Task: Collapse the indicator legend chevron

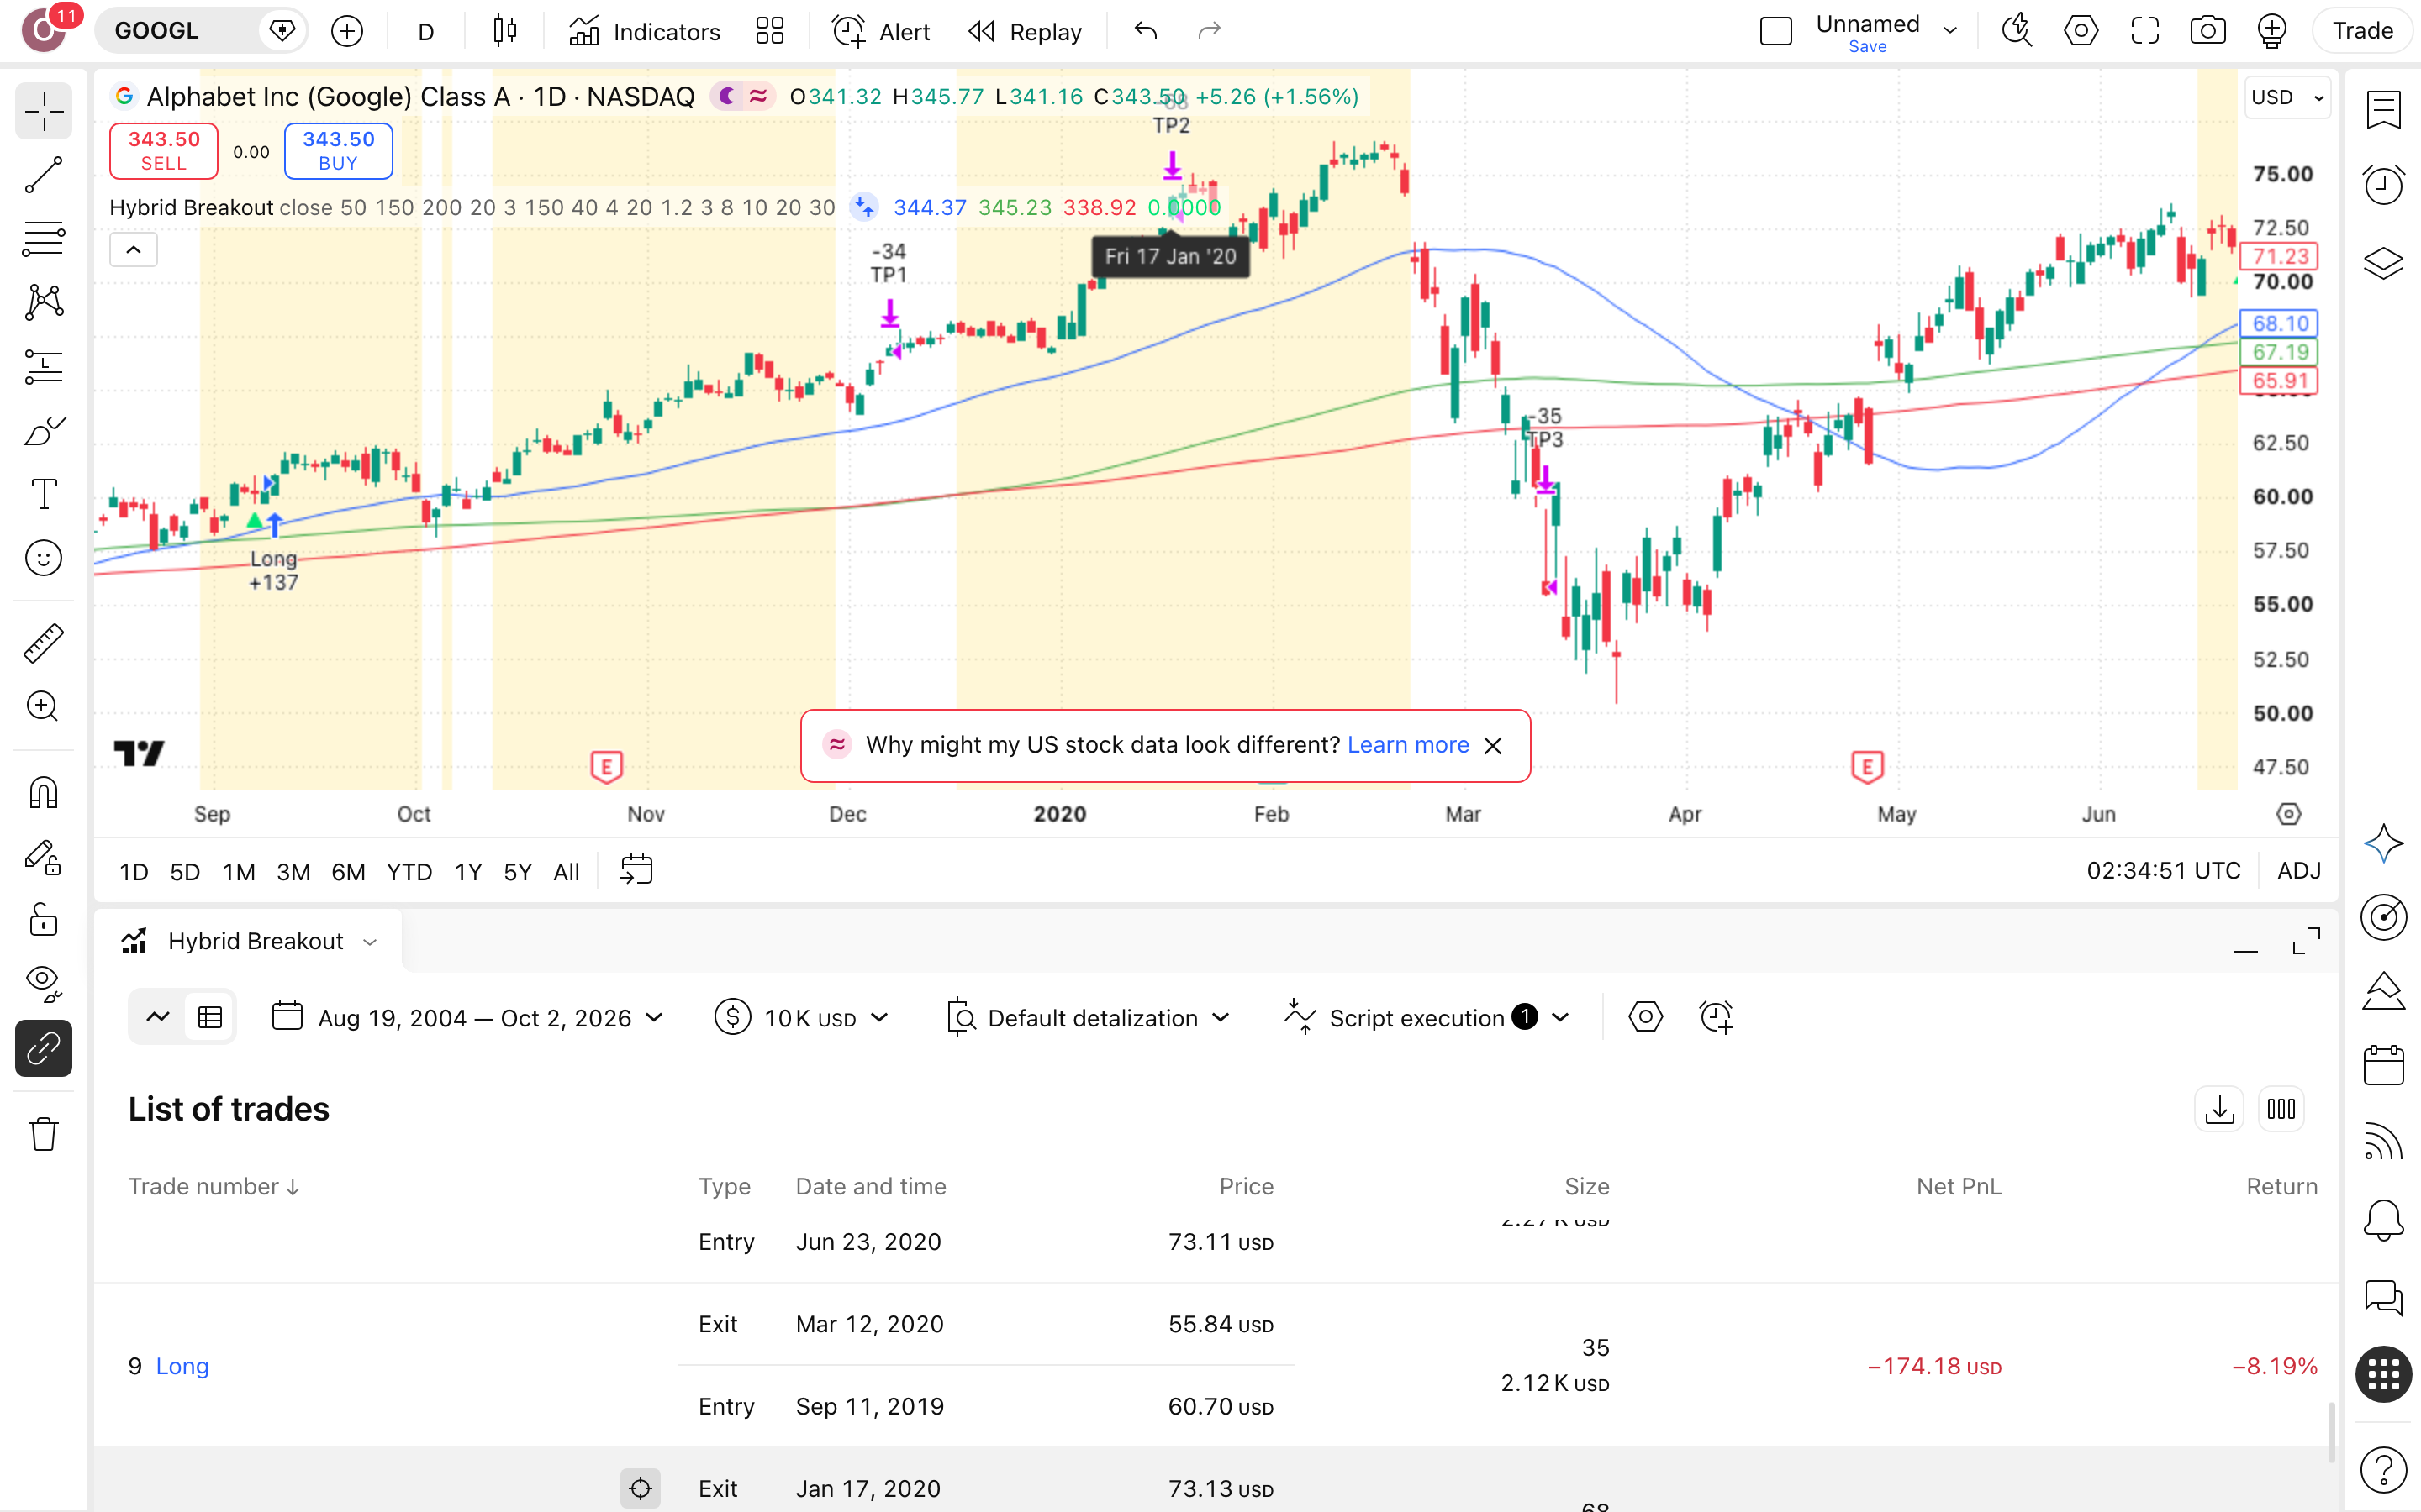Action: (133, 249)
